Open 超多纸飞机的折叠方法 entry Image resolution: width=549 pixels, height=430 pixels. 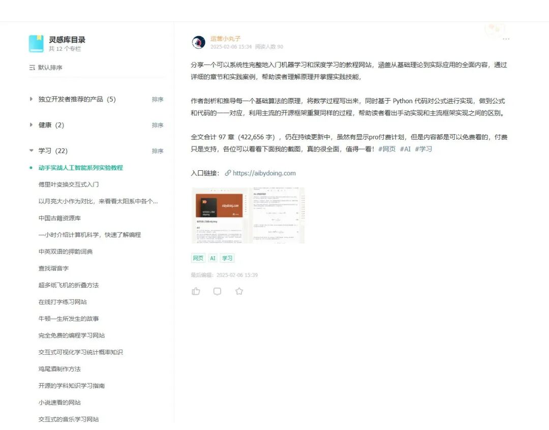(69, 285)
